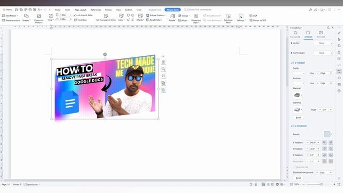Image resolution: width=343 pixels, height=193 pixels.
Task: Click the OCR button
Action: (x=253, y=16)
